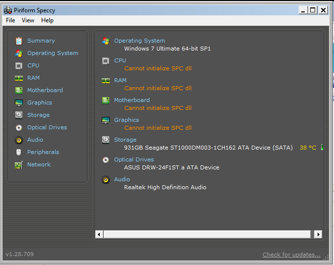Click the Motherboard icon in sidebar
The image size is (334, 265).
tap(19, 90)
